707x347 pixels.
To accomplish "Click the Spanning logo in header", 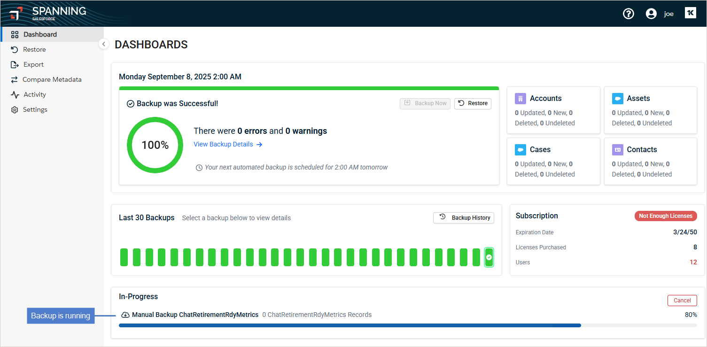I will pyautogui.click(x=48, y=13).
